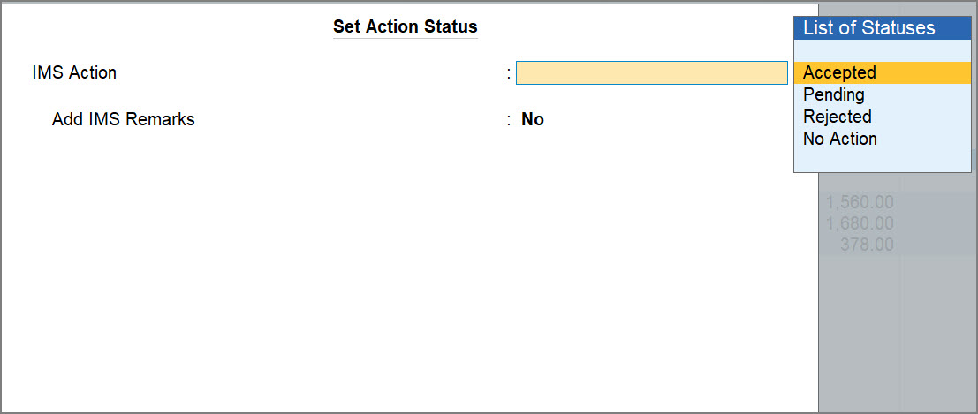Click the dimmed 378.00 amount

point(866,245)
